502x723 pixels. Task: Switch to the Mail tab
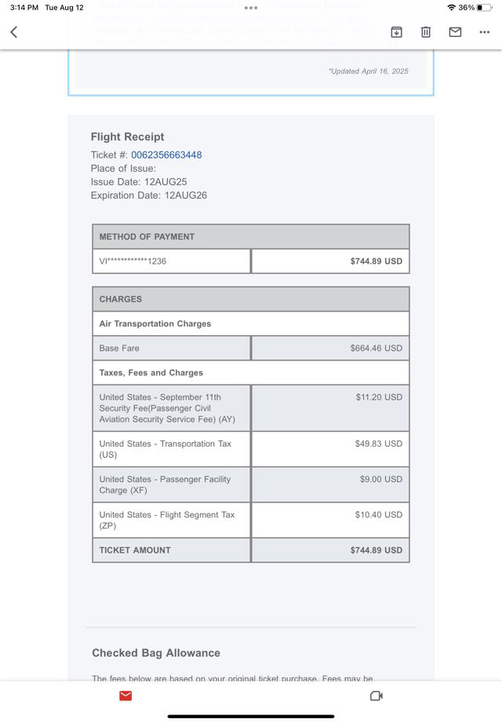click(x=125, y=696)
